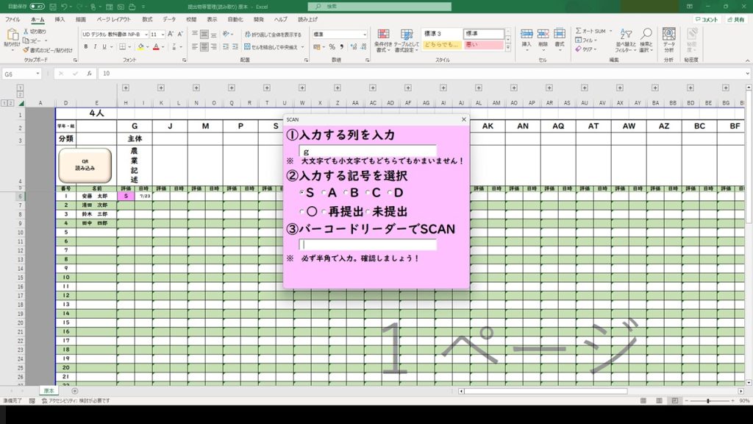
Task: Select the A grade radio button
Action: [x=324, y=193]
